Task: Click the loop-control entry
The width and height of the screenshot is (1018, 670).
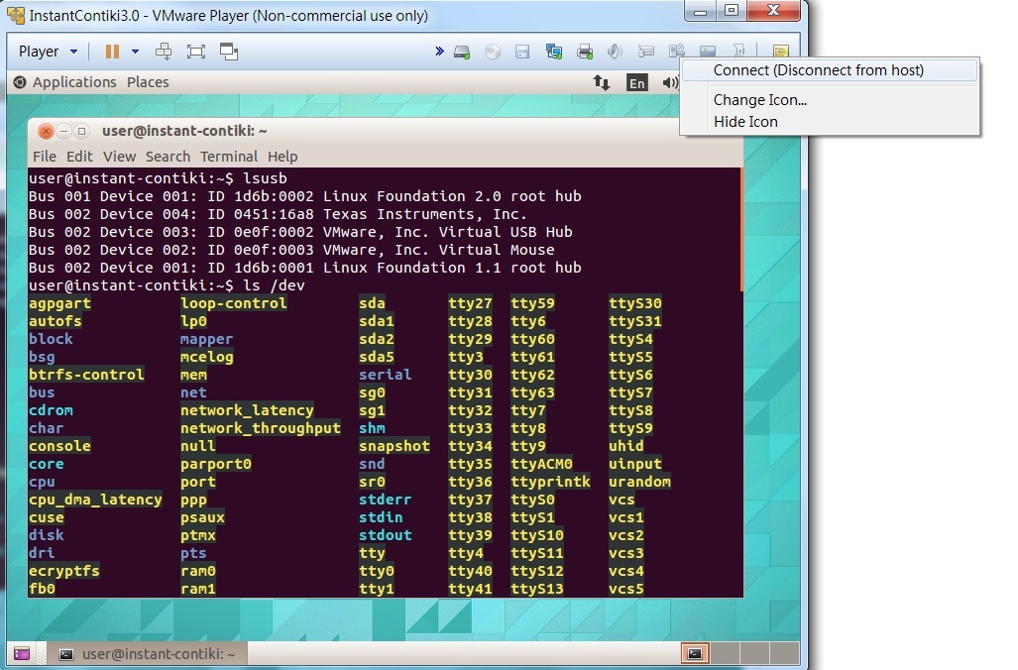Action: (234, 303)
